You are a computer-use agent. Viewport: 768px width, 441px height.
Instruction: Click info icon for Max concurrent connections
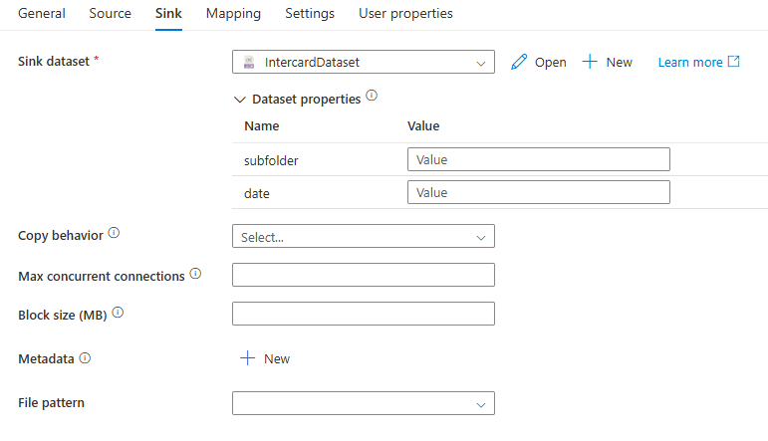pos(195,273)
